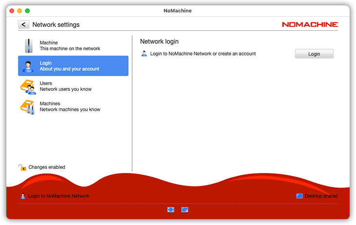Minimize the NoMachine window with yellow button
The image size is (356, 225).
click(20, 11)
